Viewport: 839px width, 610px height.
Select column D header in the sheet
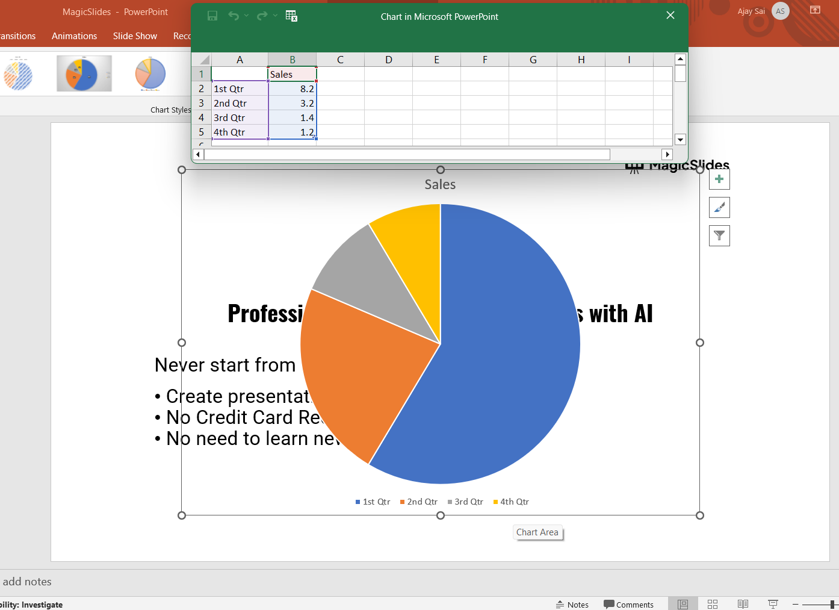click(389, 60)
